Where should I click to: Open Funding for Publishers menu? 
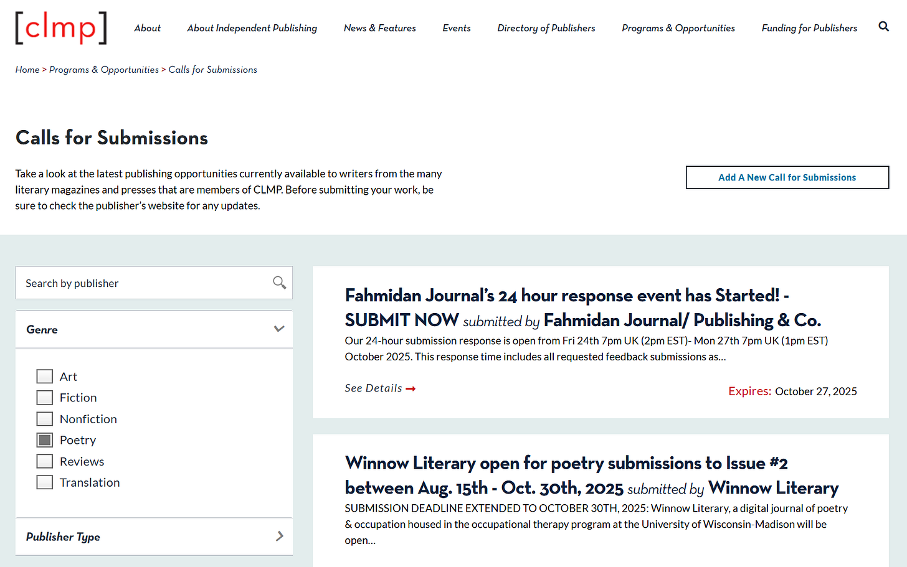(x=809, y=28)
